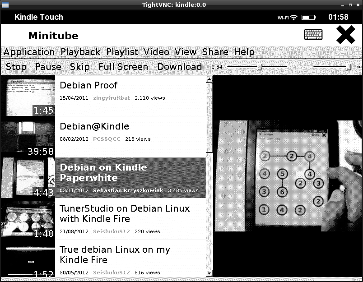
Task: Play the Debian@Kindle title
Action: coord(94,126)
